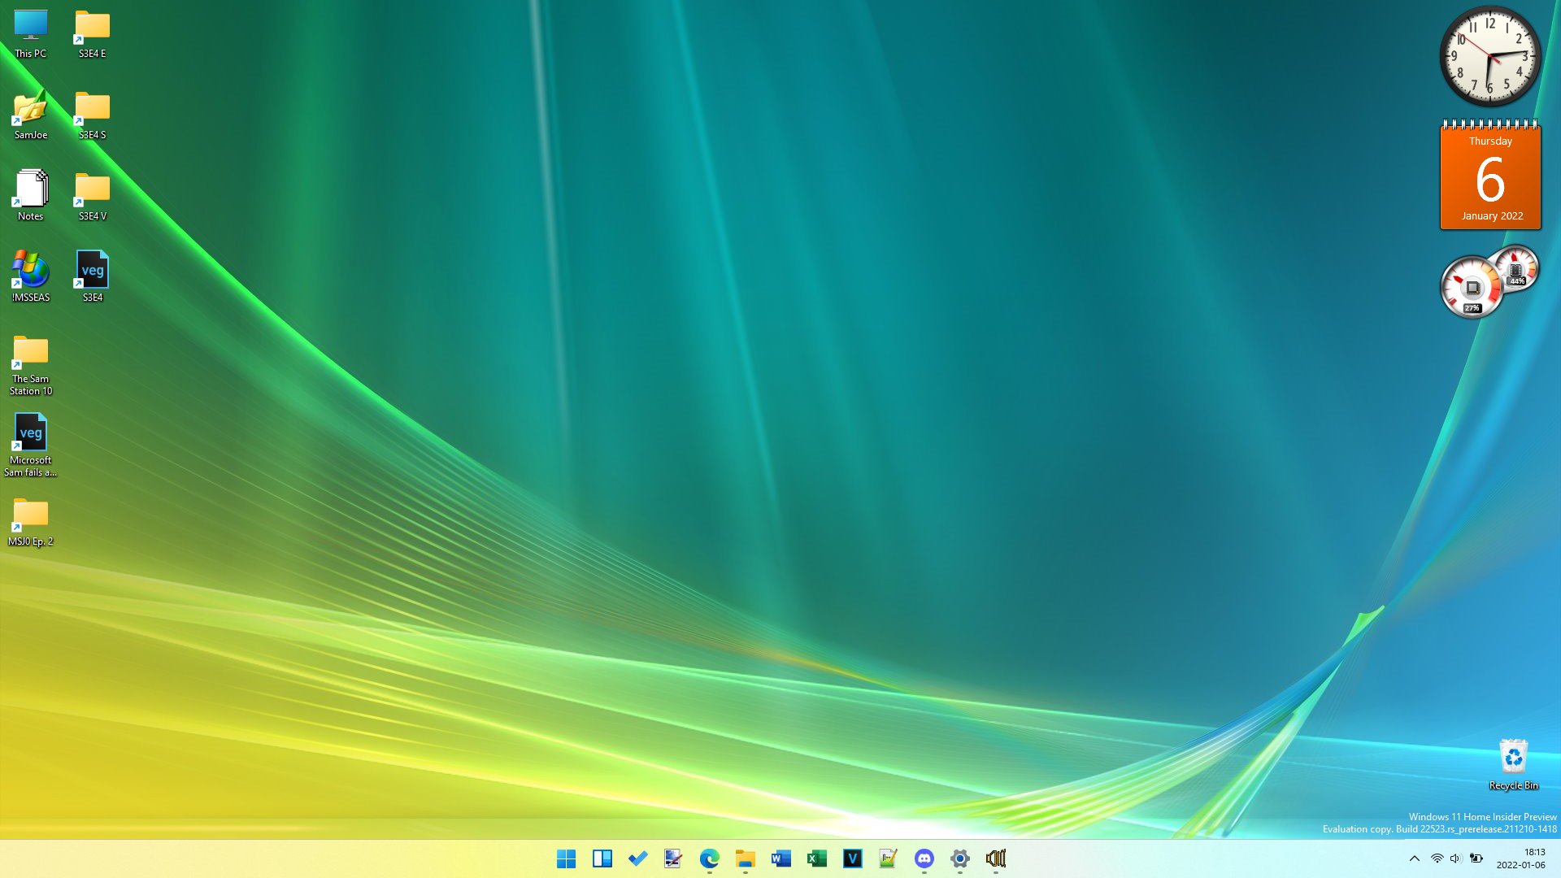Launch Microsoft To Do from the taskbar
The height and width of the screenshot is (878, 1561).
pyautogui.click(x=638, y=858)
